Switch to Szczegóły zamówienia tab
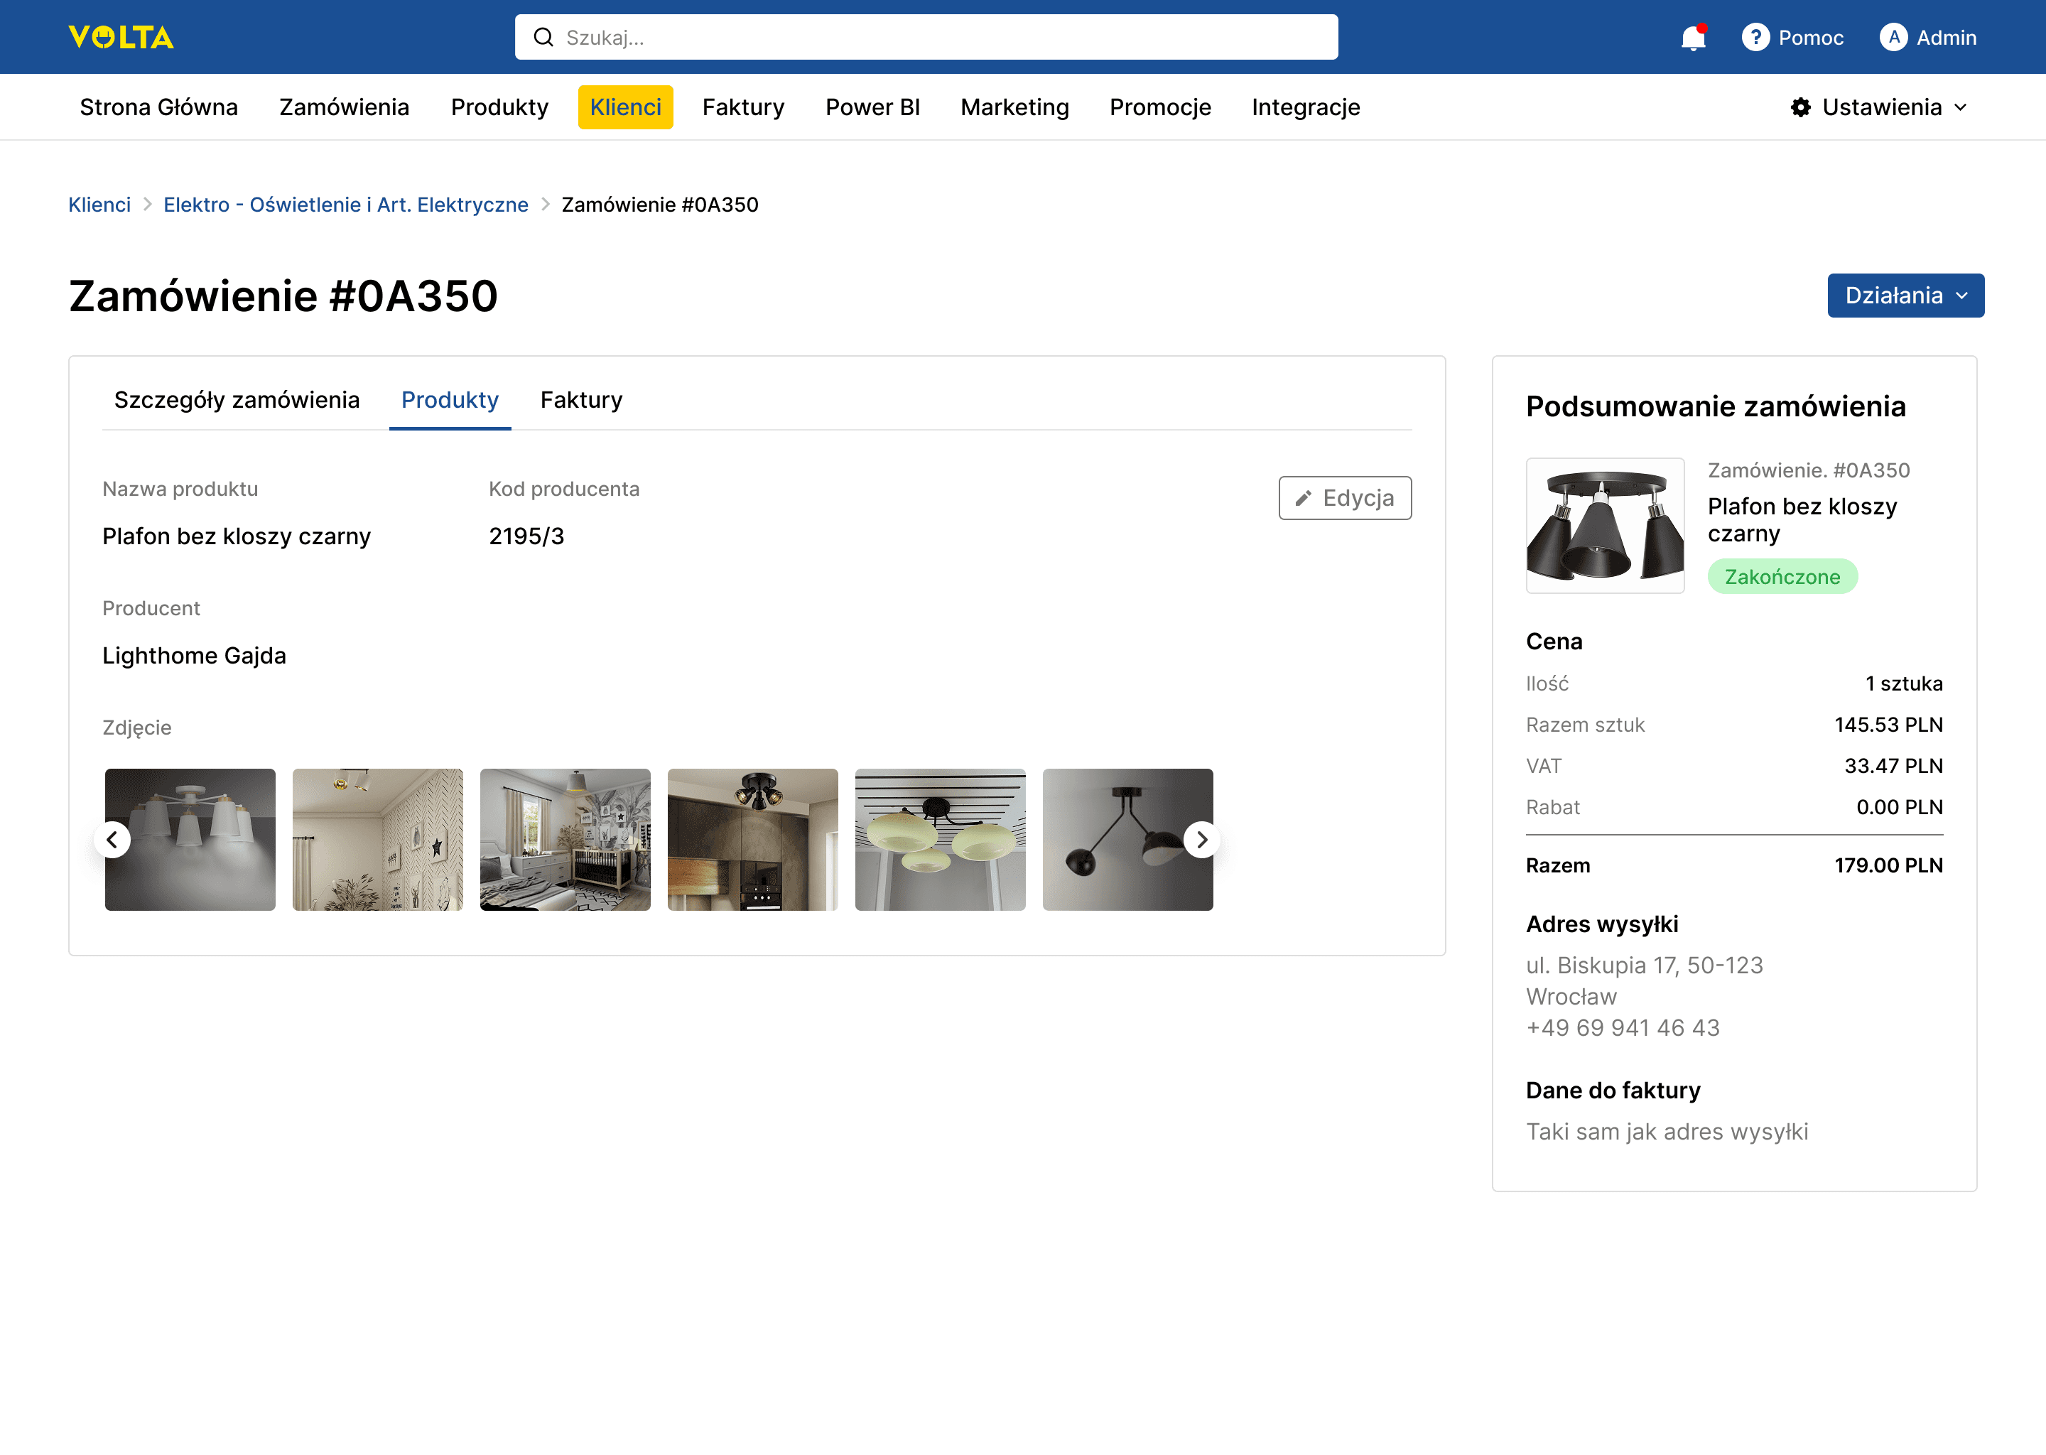 click(237, 399)
